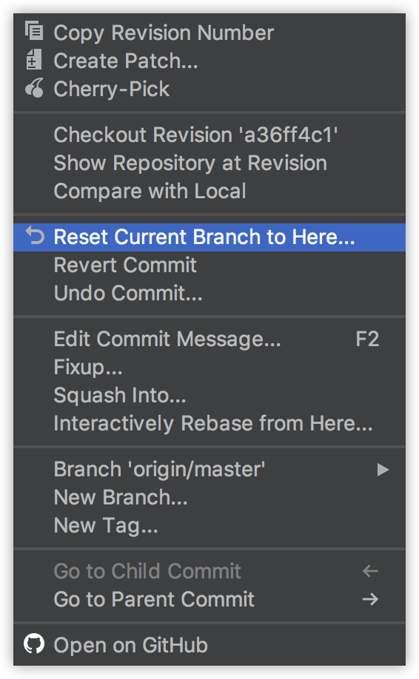This screenshot has height=679, width=419.
Task: Click the right arrow beside Go to Parent Commit
Action: 370,599
